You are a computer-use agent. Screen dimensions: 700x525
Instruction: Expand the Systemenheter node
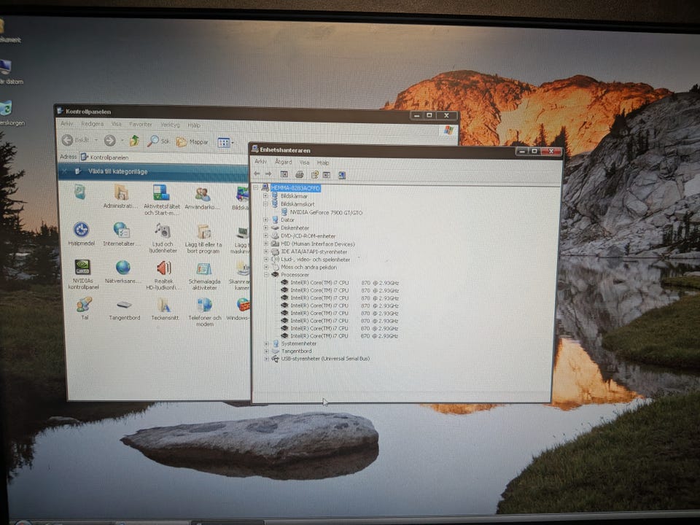click(267, 343)
